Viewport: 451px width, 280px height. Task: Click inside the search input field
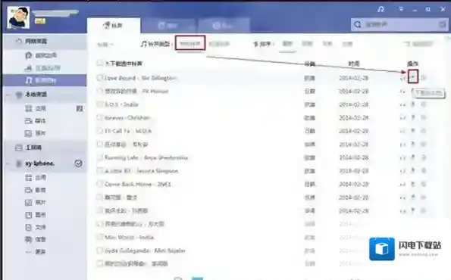pos(399,25)
